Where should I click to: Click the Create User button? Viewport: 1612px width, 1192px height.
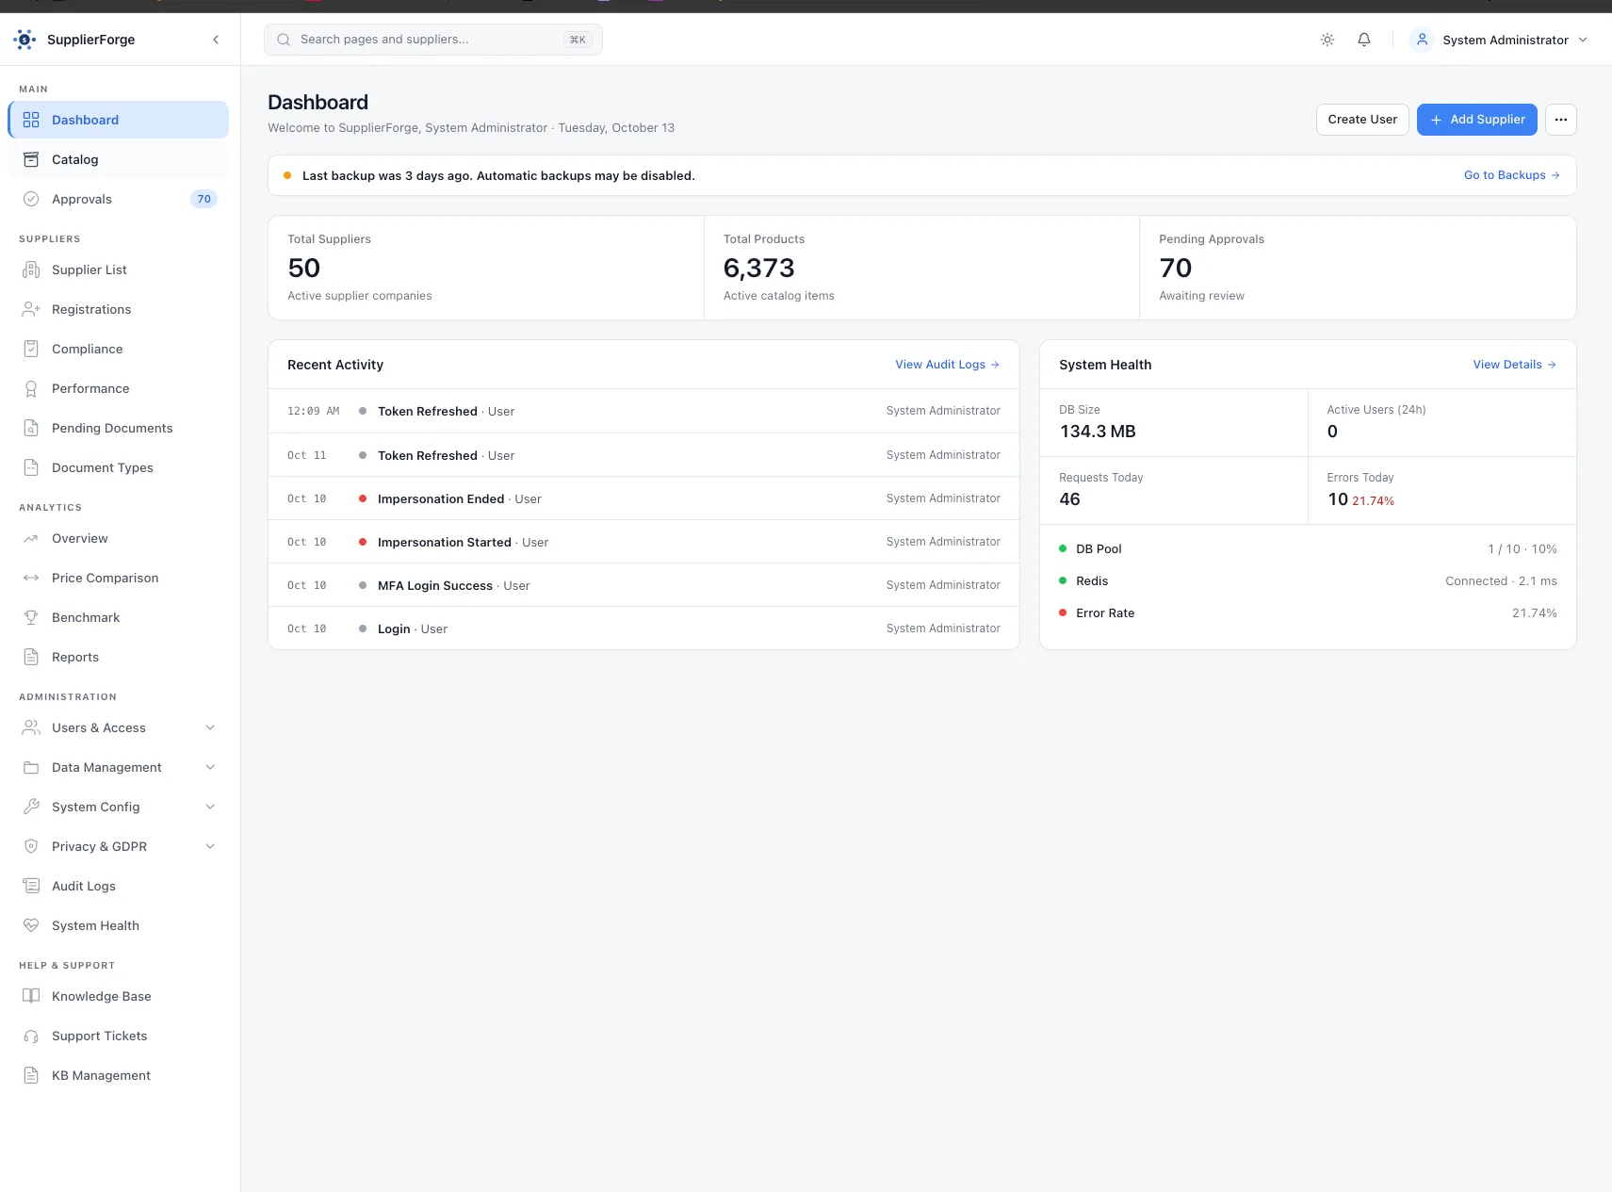coord(1362,120)
